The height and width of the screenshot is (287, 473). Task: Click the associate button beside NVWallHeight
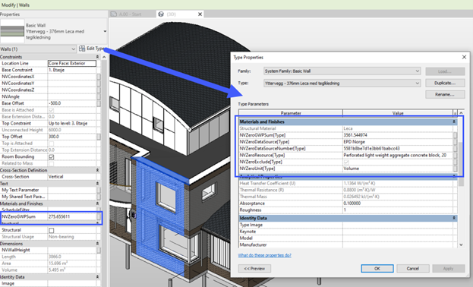coord(99,251)
